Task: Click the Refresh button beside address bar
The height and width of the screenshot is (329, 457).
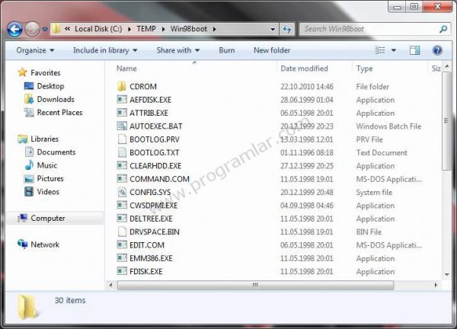Action: 287,29
